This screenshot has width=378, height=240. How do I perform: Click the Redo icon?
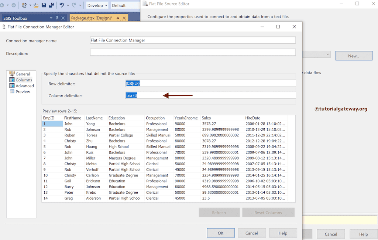73,5
